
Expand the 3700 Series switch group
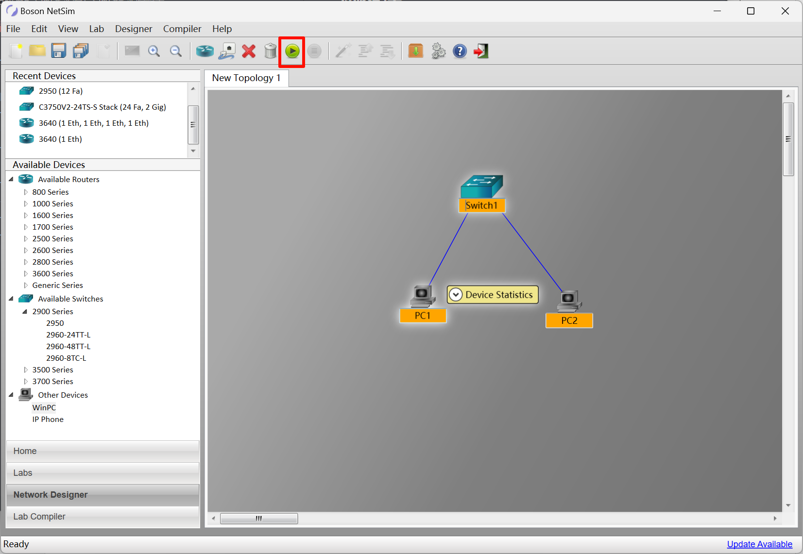(26, 382)
